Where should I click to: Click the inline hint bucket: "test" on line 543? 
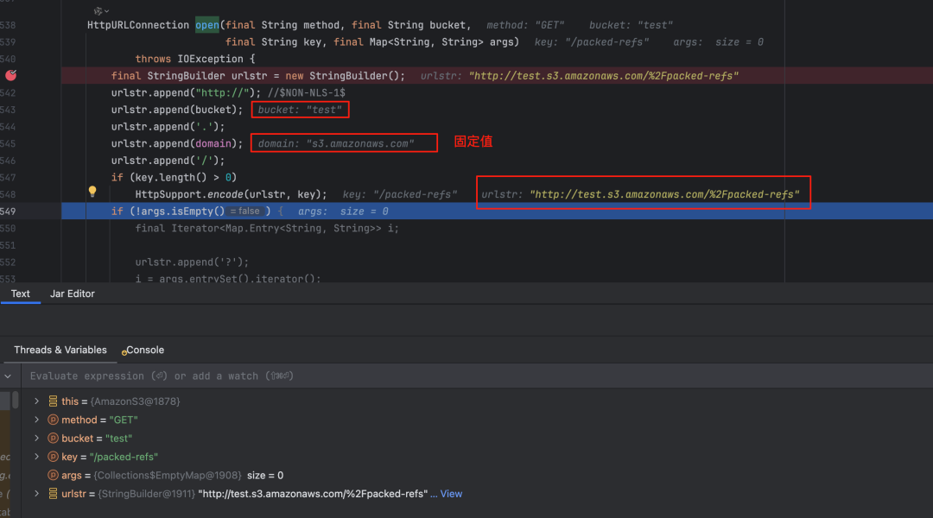[300, 110]
